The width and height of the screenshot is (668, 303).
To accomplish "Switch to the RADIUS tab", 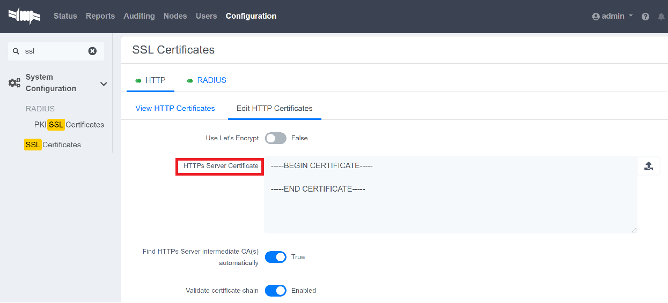I will [x=211, y=80].
